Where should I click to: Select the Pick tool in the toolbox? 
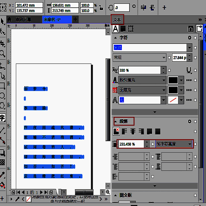[x=3, y=21]
